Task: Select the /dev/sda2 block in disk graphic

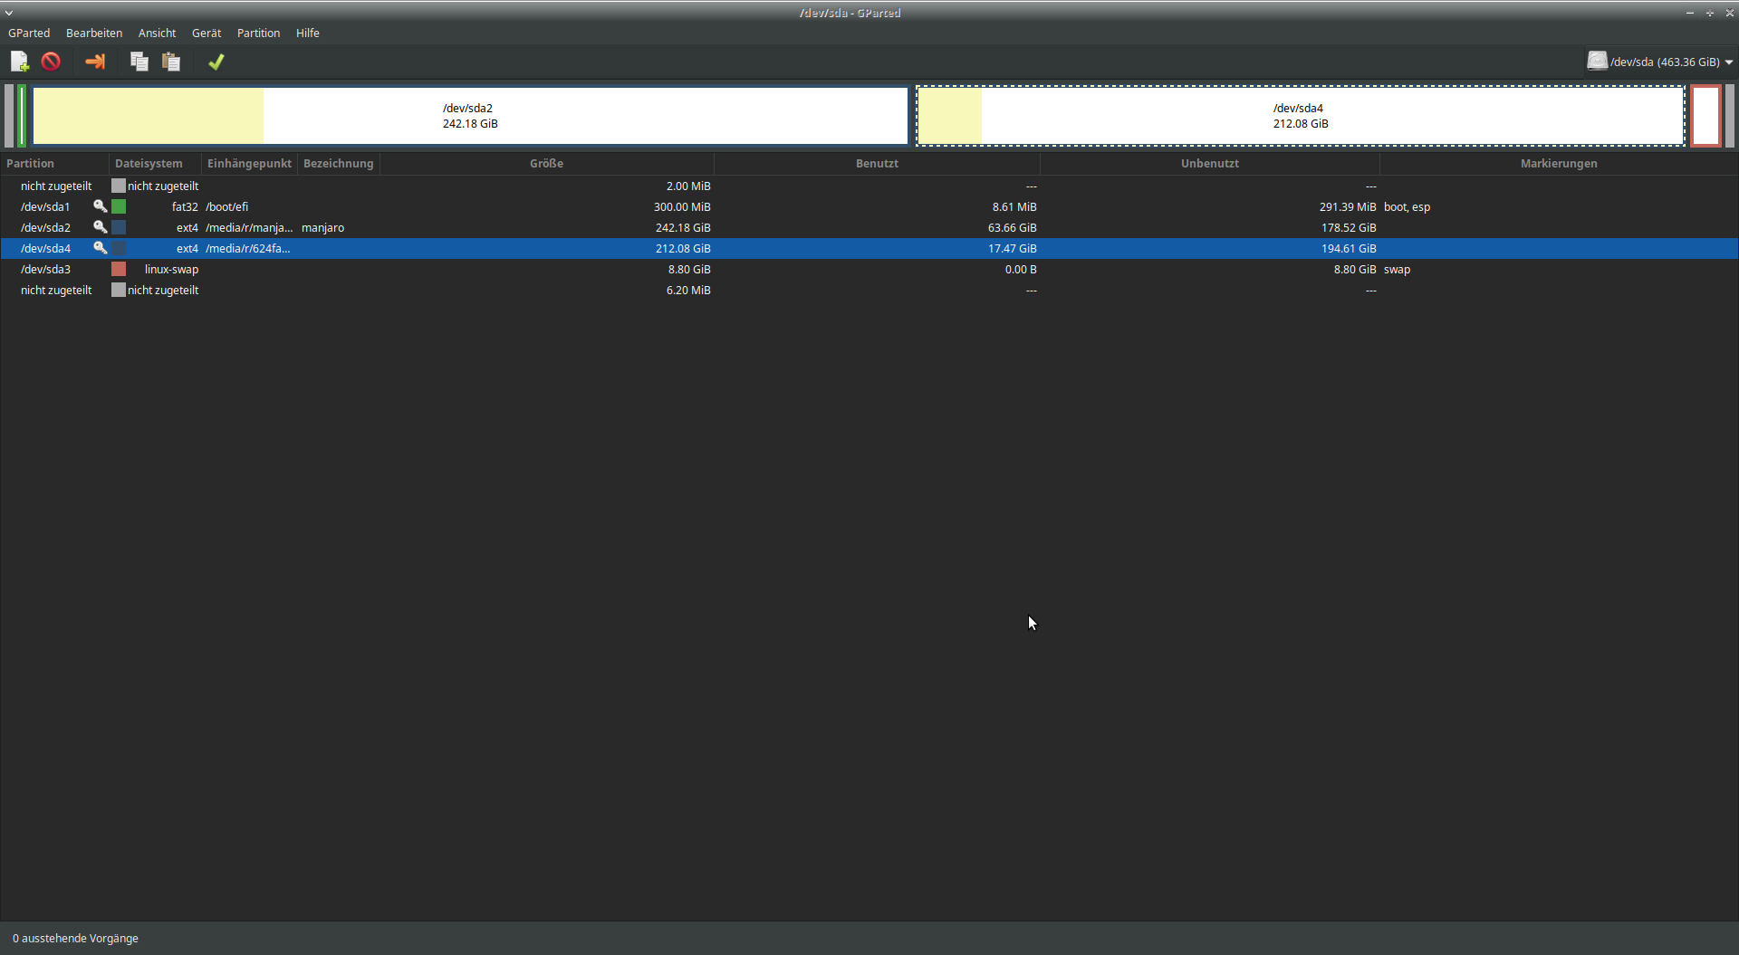Action: click(x=470, y=116)
